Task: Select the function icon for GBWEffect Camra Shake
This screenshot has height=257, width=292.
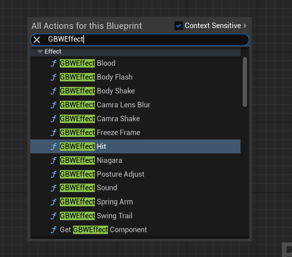Action: pos(53,119)
